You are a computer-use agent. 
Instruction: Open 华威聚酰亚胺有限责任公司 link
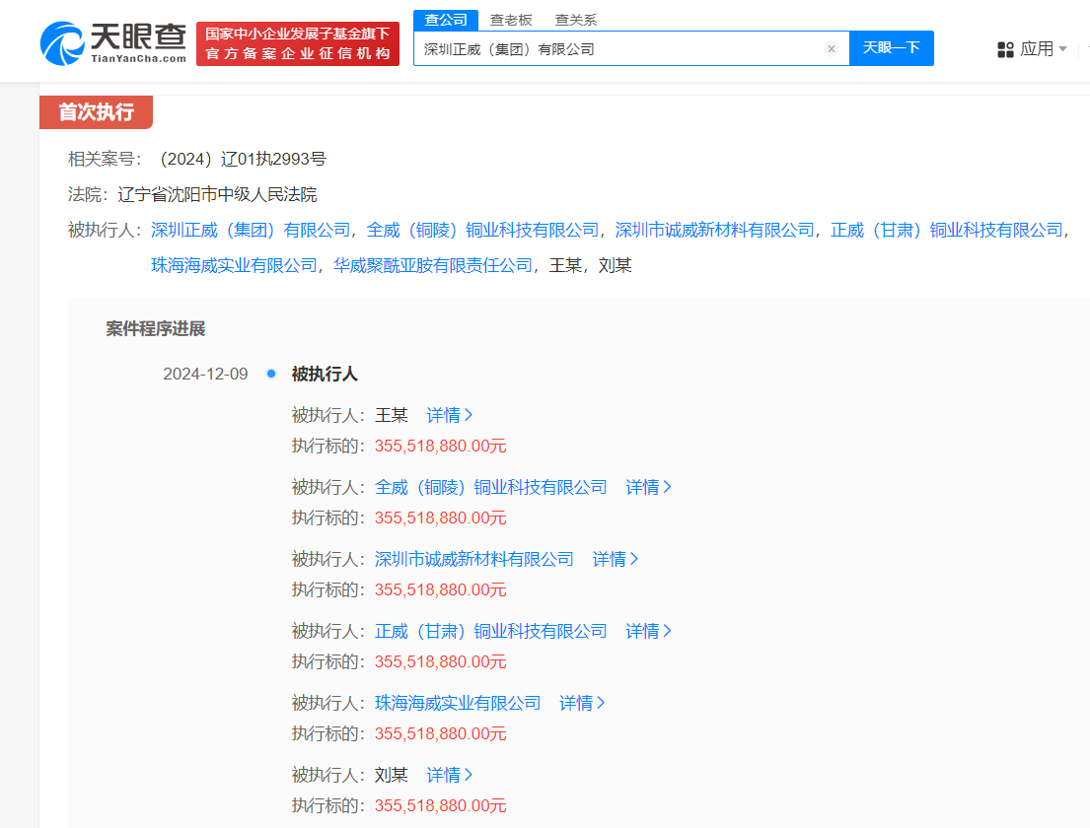433,265
